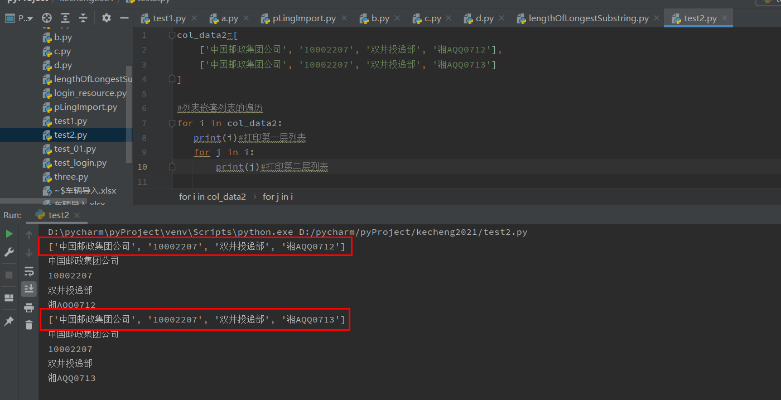The height and width of the screenshot is (400, 781).
Task: Select three.py in Project tree
Action: tap(66, 177)
